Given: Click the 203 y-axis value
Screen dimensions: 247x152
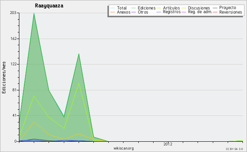Looking at the screenshot, I should tap(13, 13).
